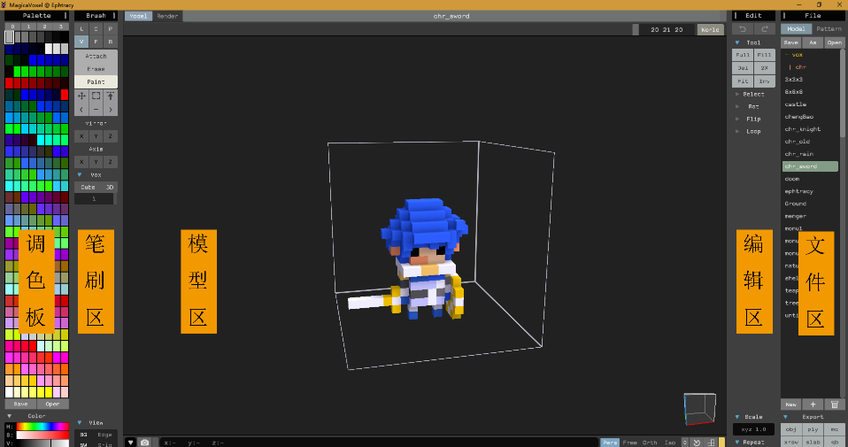Select the F (face) brush mode

pos(96,42)
